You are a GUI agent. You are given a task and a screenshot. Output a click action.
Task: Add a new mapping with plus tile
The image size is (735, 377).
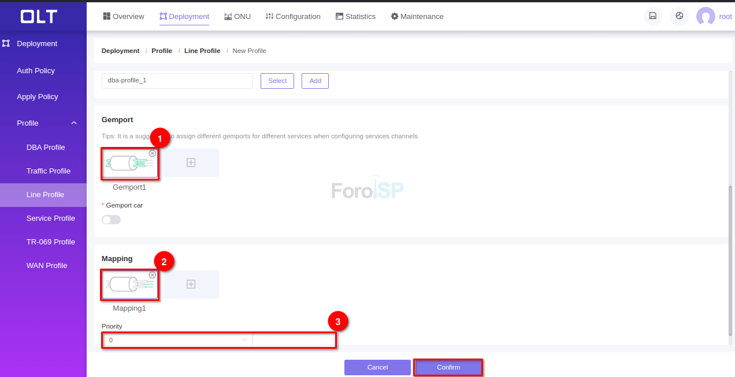click(x=191, y=284)
